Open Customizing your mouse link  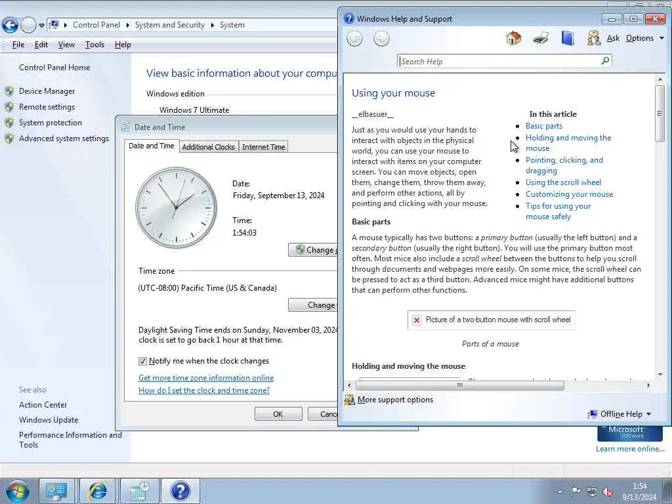(569, 194)
